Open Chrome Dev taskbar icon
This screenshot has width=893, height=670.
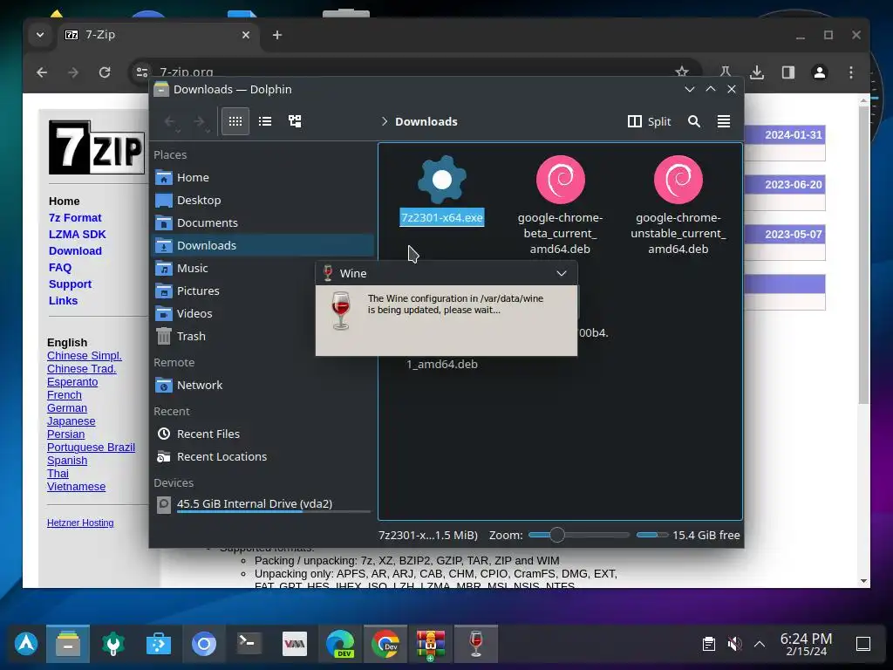coord(385,645)
